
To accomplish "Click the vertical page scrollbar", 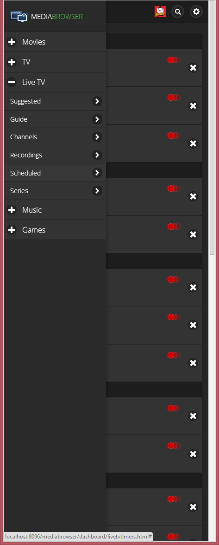I will pyautogui.click(x=212, y=129).
